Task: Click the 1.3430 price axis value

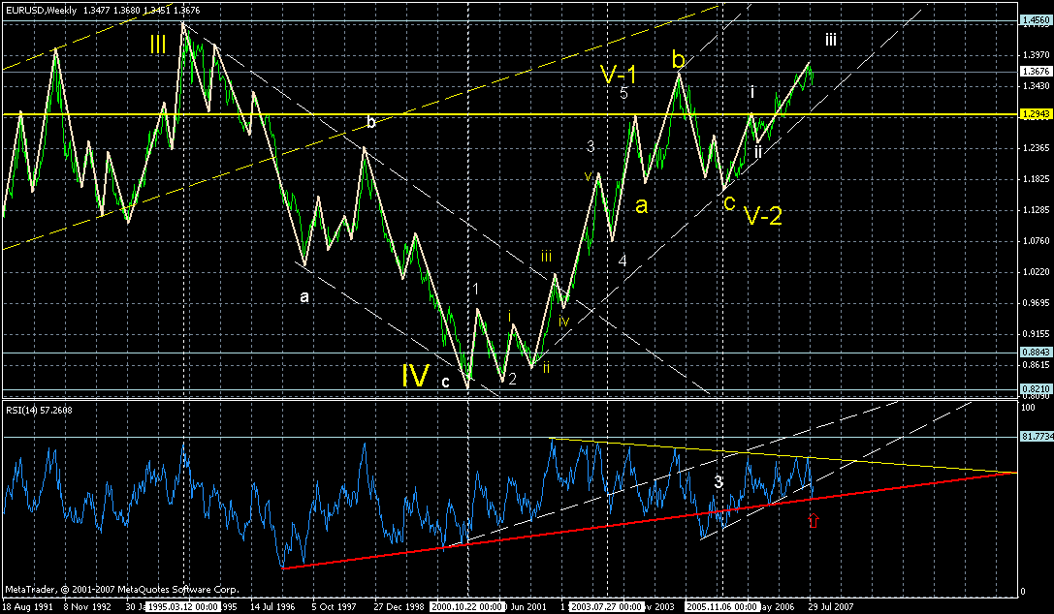Action: point(1036,86)
